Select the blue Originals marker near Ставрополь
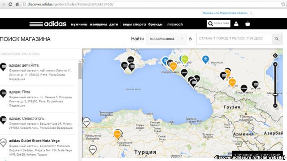This screenshot has width=287, height=161. 205,59
